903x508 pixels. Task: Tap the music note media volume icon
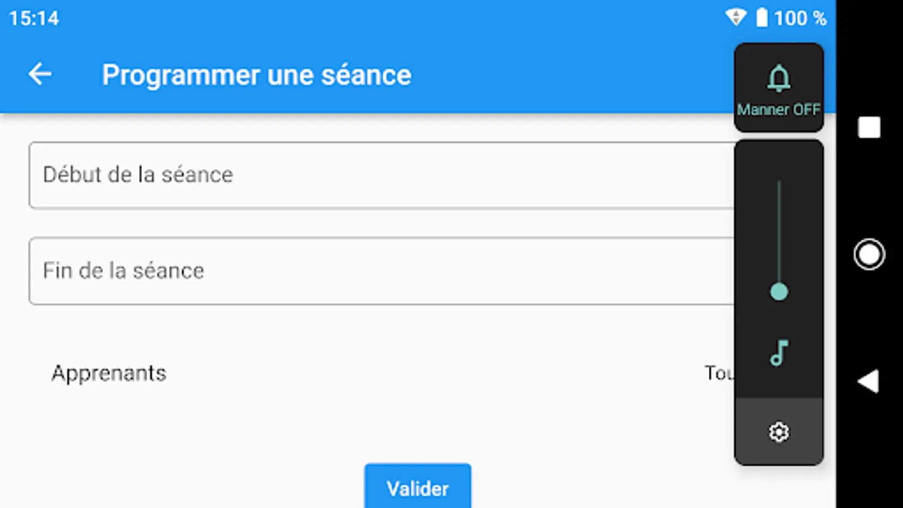click(779, 353)
